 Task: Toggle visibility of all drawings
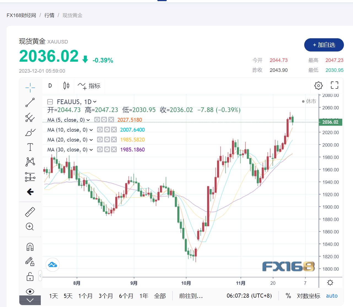(30, 291)
